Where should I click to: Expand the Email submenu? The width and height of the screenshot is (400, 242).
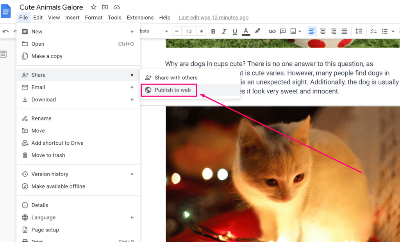[x=78, y=87]
